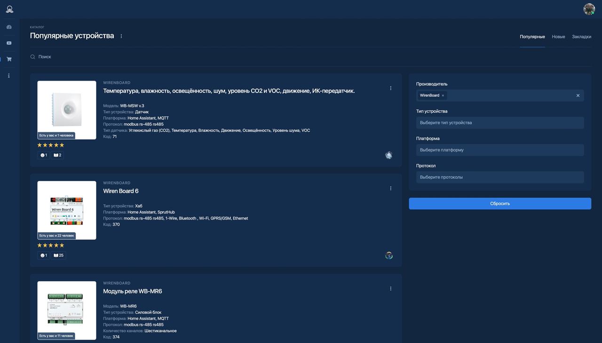The height and width of the screenshot is (343, 602).
Task: Open the video section sidebar icon
Action: coord(9,43)
